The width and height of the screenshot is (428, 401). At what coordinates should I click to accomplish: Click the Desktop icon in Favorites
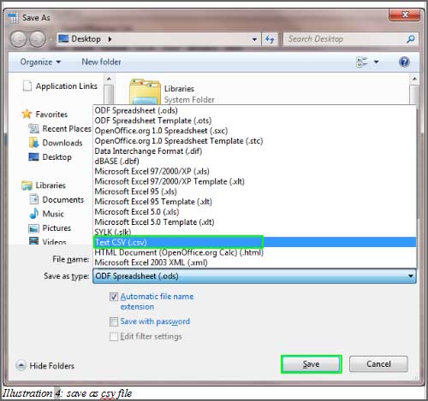33,156
